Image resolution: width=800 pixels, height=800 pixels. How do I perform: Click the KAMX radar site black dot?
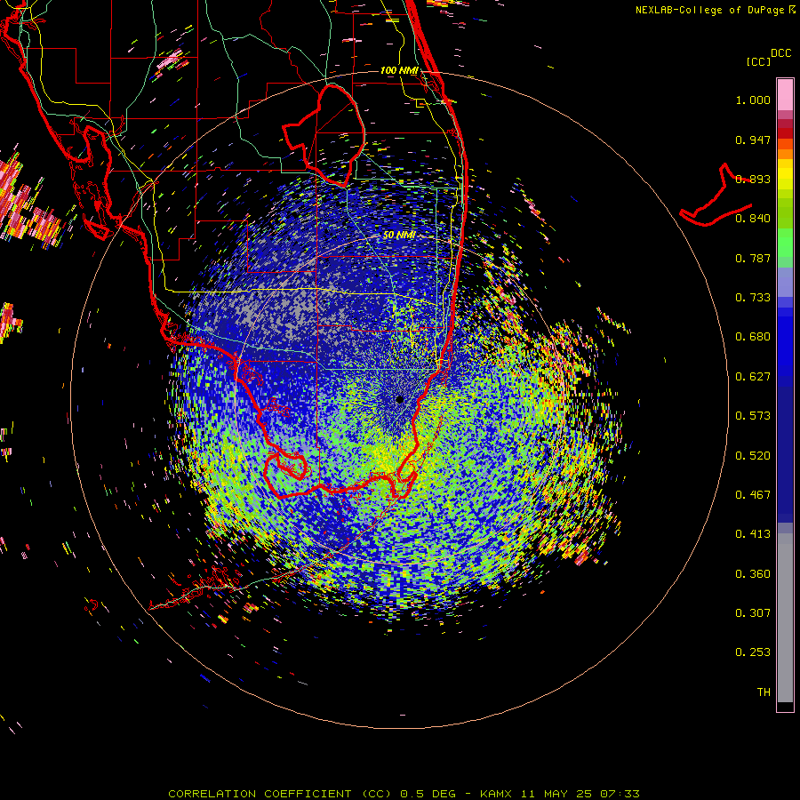pyautogui.click(x=399, y=399)
